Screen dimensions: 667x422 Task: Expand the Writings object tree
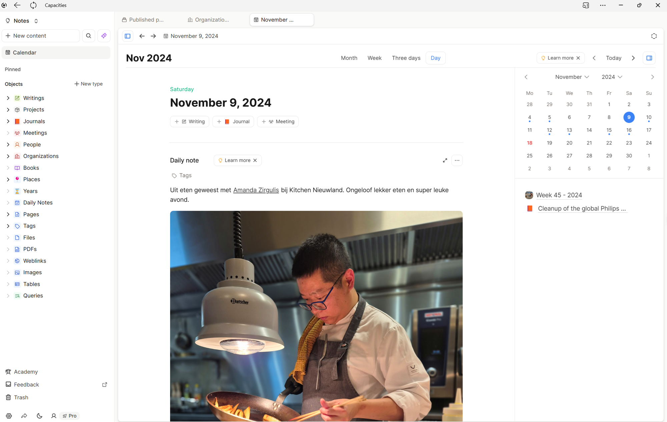pos(8,98)
